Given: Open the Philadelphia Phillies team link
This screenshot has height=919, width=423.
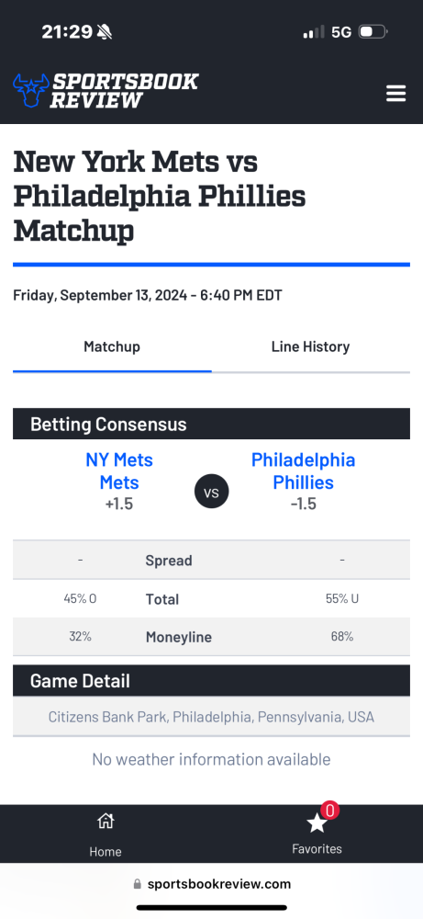Looking at the screenshot, I should 303,471.
